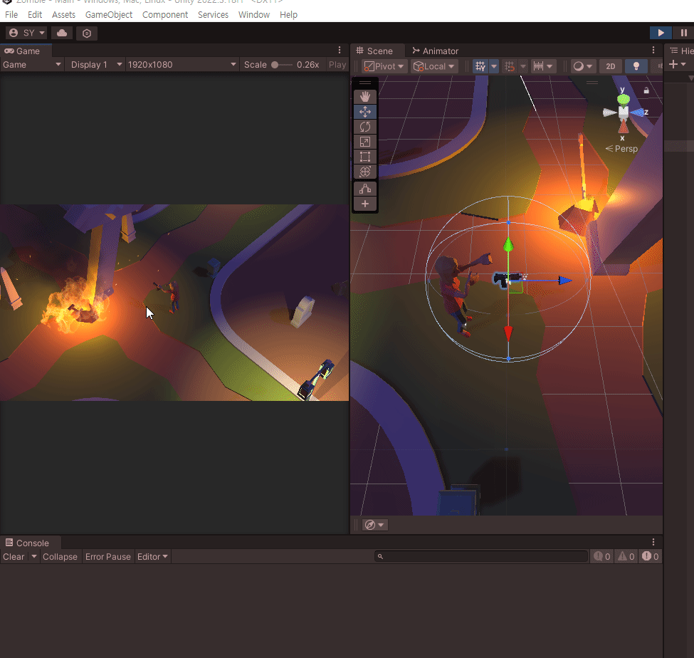Open the Component menu
Viewport: 694px width, 658px height.
pyautogui.click(x=165, y=15)
